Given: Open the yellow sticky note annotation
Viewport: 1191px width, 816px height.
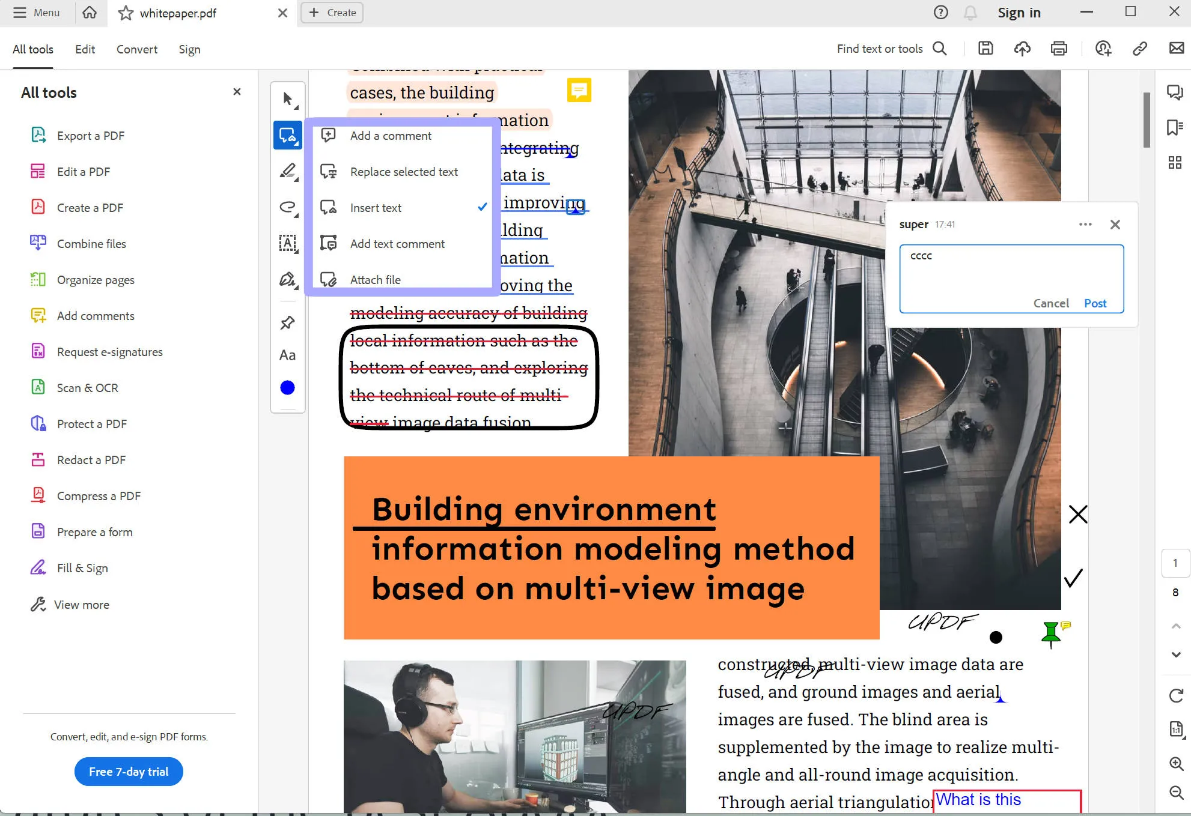Looking at the screenshot, I should coord(579,90).
